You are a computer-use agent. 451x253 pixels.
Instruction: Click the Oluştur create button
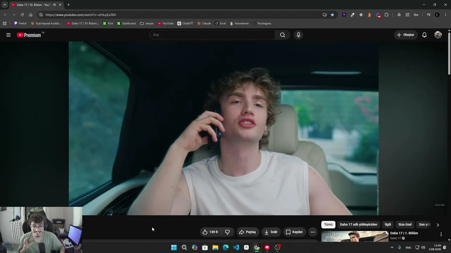point(406,35)
